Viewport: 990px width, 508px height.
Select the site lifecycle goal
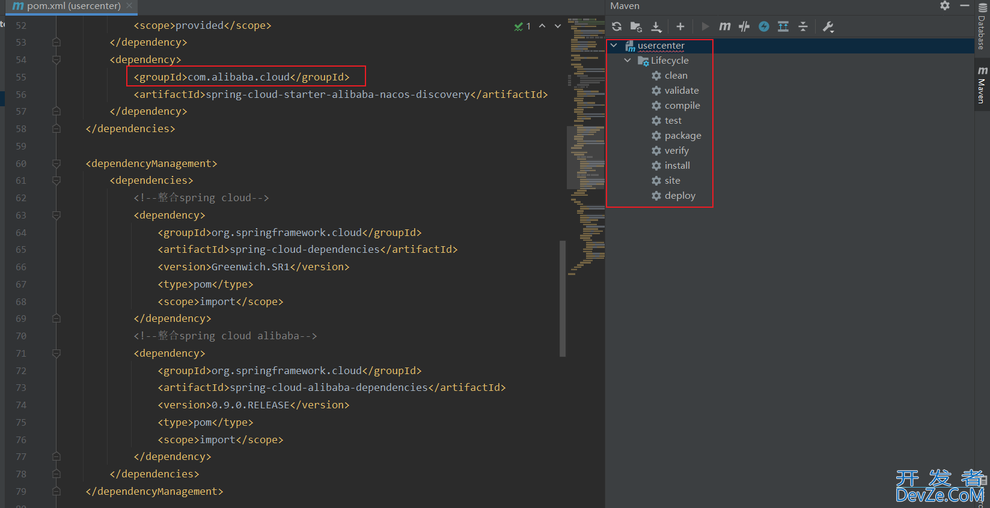pos(672,181)
